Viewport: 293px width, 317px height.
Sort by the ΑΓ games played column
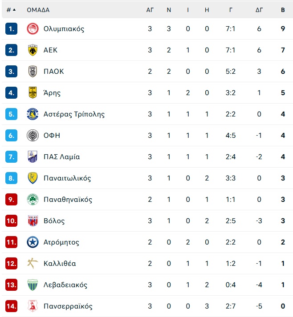[x=150, y=10]
